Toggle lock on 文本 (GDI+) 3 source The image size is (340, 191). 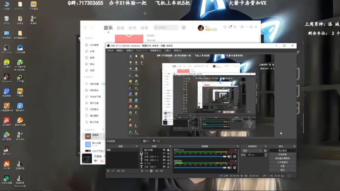[x=168, y=157]
